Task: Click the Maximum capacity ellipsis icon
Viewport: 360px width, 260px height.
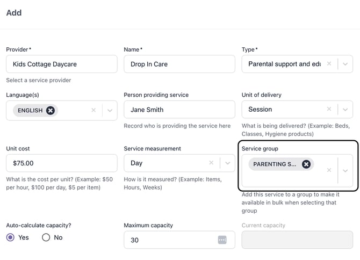Action: click(x=222, y=240)
